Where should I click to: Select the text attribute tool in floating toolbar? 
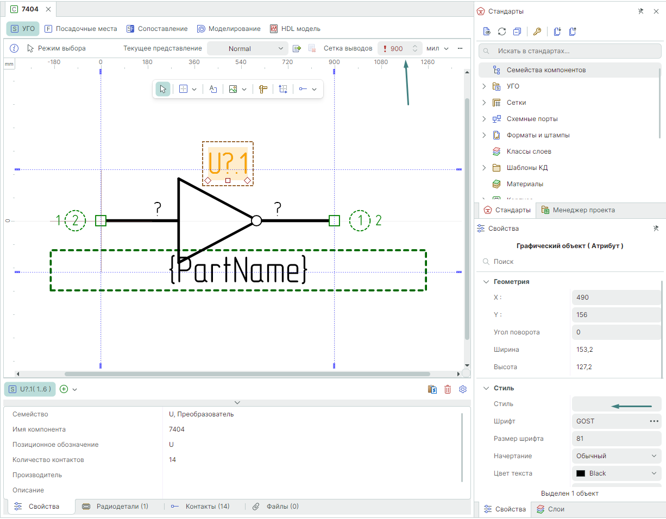point(213,89)
